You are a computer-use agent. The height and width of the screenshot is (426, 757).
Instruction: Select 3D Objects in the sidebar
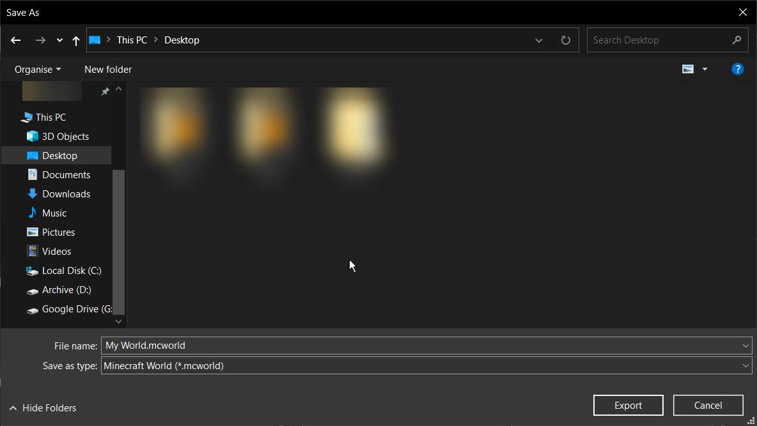(x=65, y=136)
